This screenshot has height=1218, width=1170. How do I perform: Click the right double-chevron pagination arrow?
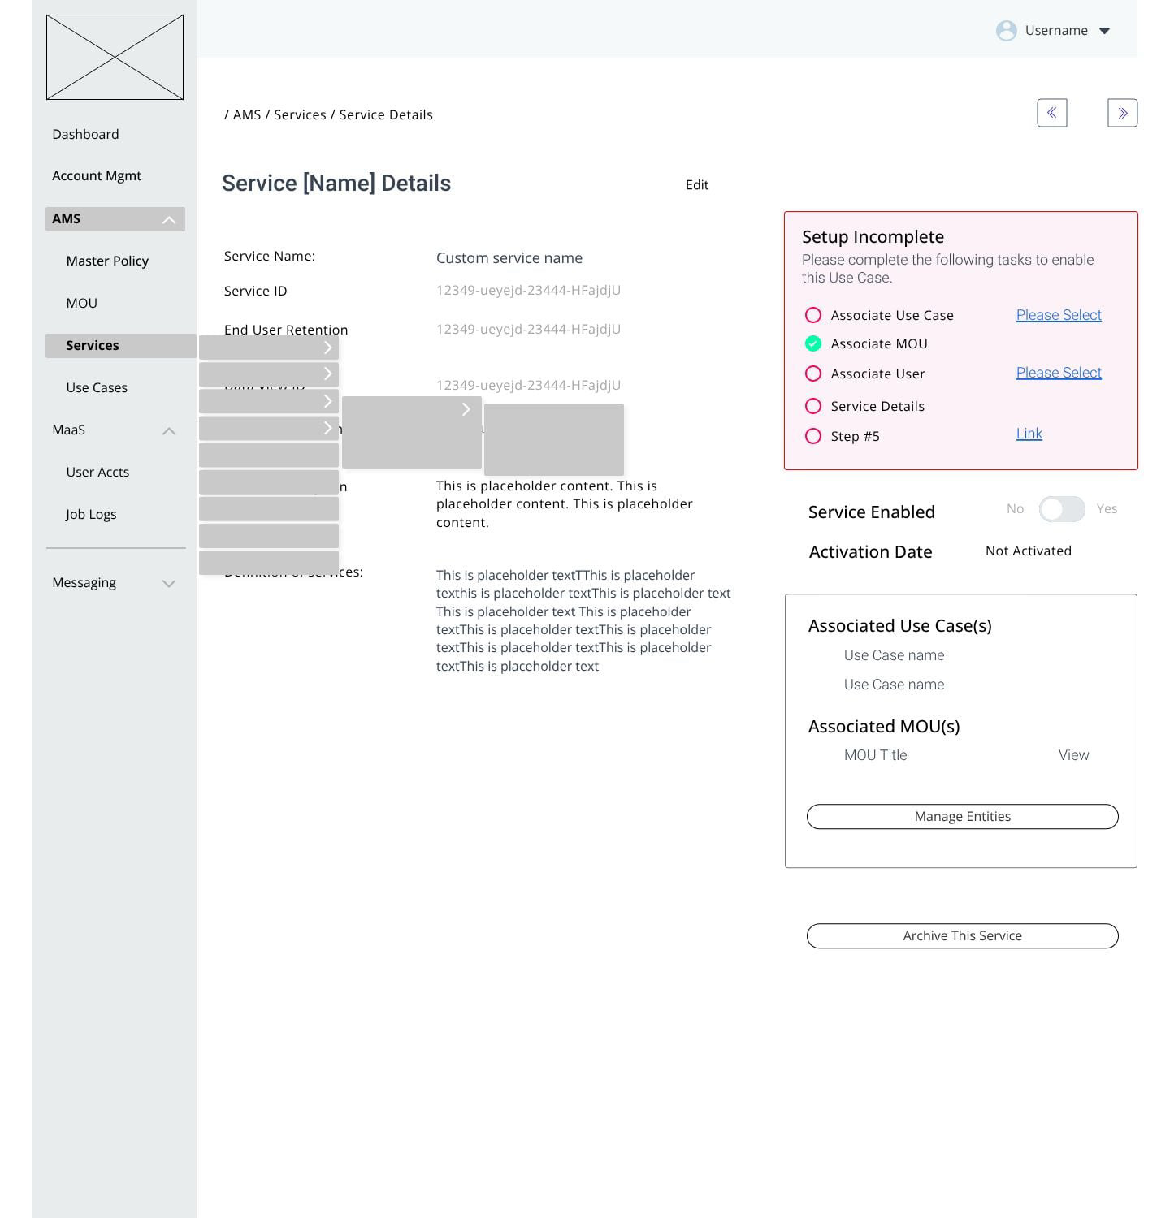[x=1122, y=113]
